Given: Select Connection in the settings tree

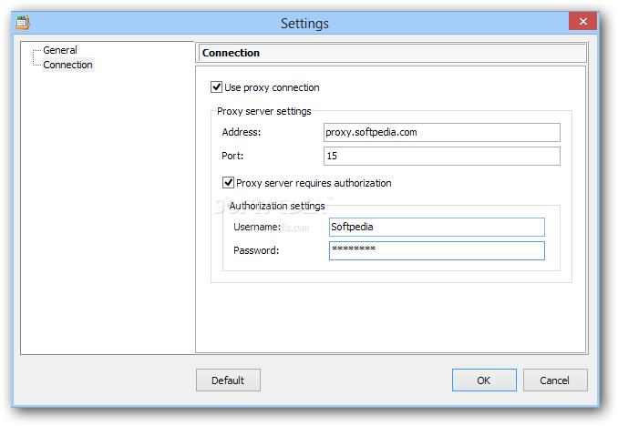Looking at the screenshot, I should (x=67, y=65).
